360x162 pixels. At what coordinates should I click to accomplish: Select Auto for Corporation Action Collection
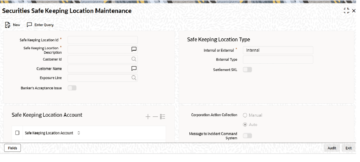(x=245, y=125)
